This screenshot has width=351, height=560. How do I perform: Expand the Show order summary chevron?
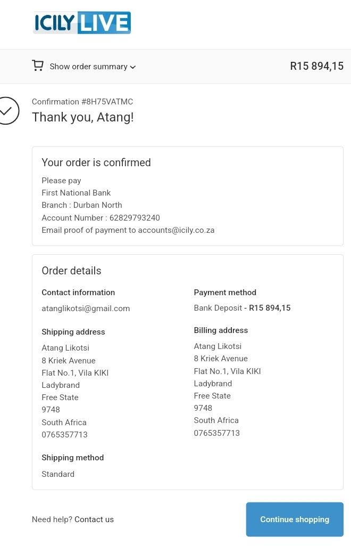pyautogui.click(x=133, y=67)
